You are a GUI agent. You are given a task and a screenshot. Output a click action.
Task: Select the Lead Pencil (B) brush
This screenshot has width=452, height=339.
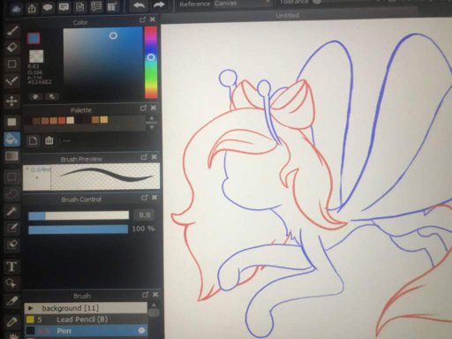pyautogui.click(x=86, y=320)
